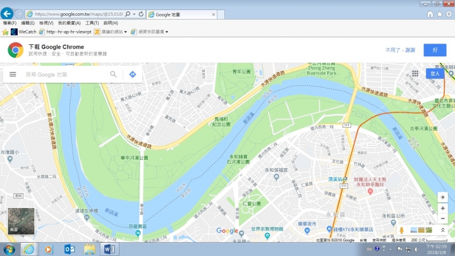Open the Windows Start button

coord(9,249)
